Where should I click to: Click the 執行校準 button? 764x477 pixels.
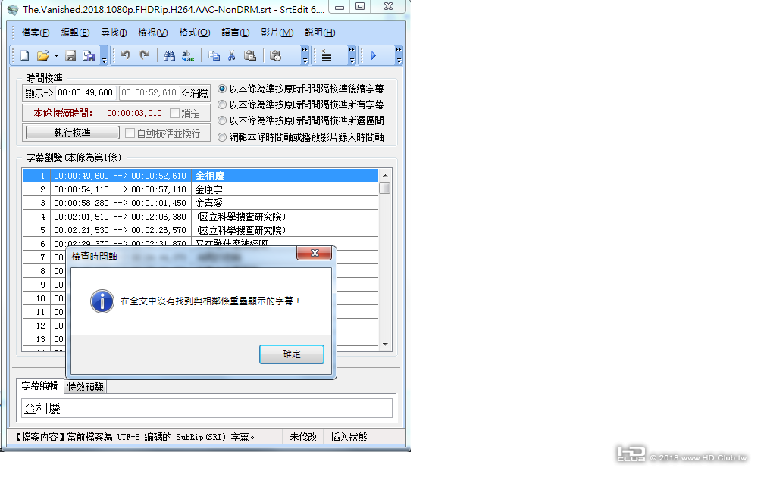pyautogui.click(x=73, y=132)
